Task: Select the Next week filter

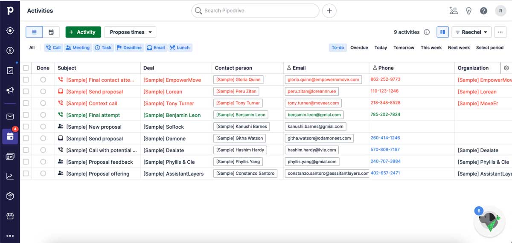Action: (x=459, y=48)
